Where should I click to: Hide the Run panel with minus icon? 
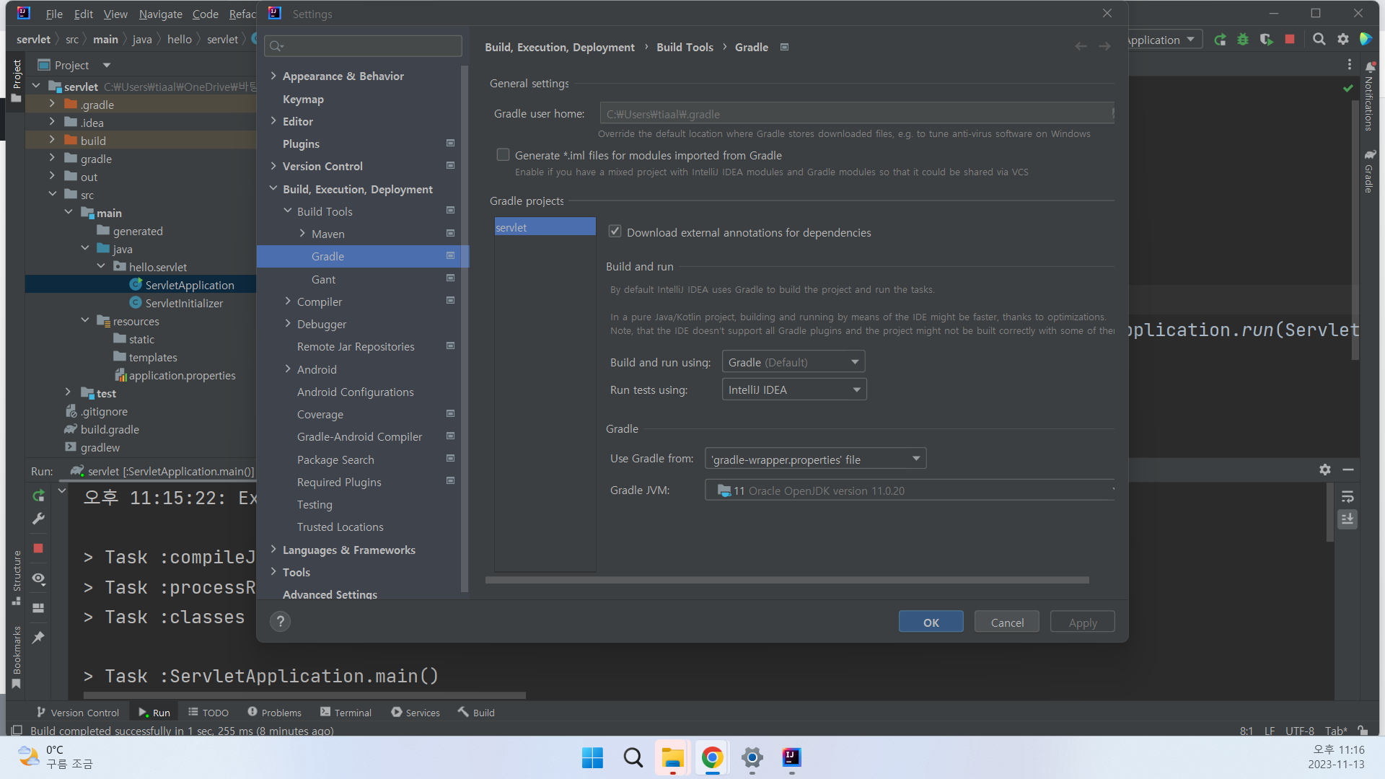tap(1348, 470)
